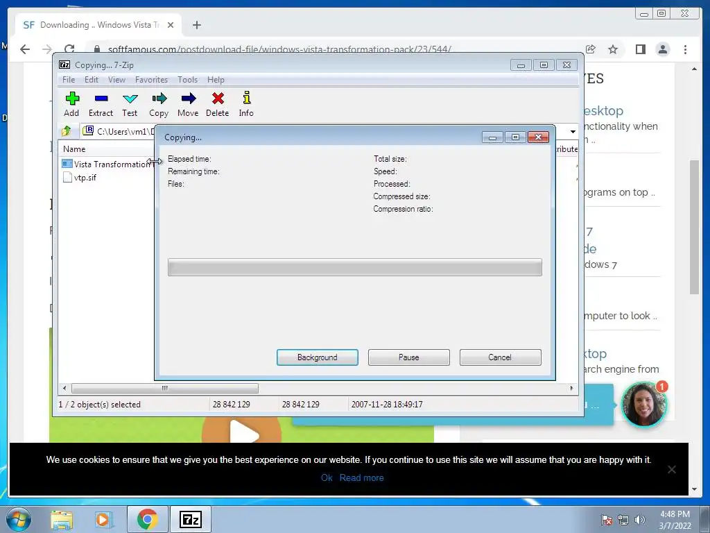Click Ok on the cookie notice

(x=327, y=477)
